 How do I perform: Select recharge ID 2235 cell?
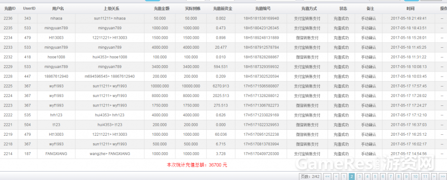(8, 28)
